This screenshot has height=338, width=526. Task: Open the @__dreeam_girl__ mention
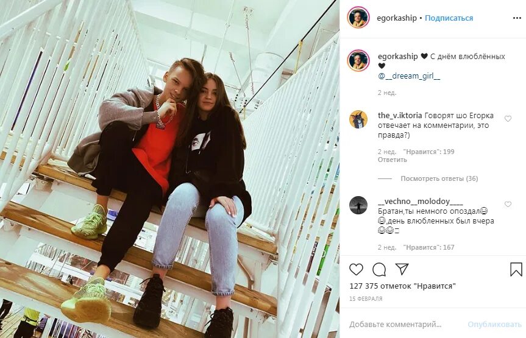[x=409, y=76]
